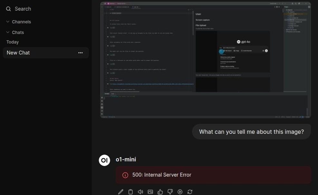Click the Read Aloud speaker icon
The height and width of the screenshot is (195, 318).
point(140,192)
